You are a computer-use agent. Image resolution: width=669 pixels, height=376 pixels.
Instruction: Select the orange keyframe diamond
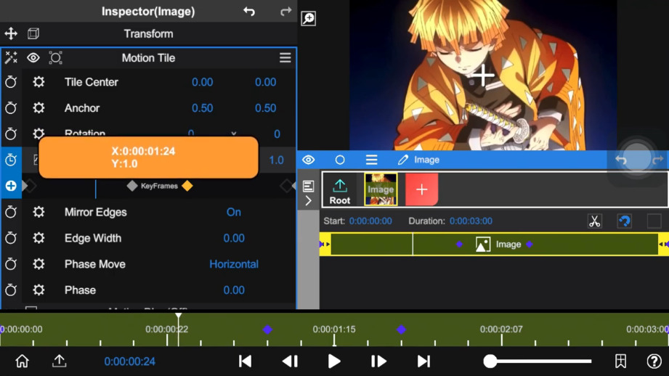coord(187,185)
